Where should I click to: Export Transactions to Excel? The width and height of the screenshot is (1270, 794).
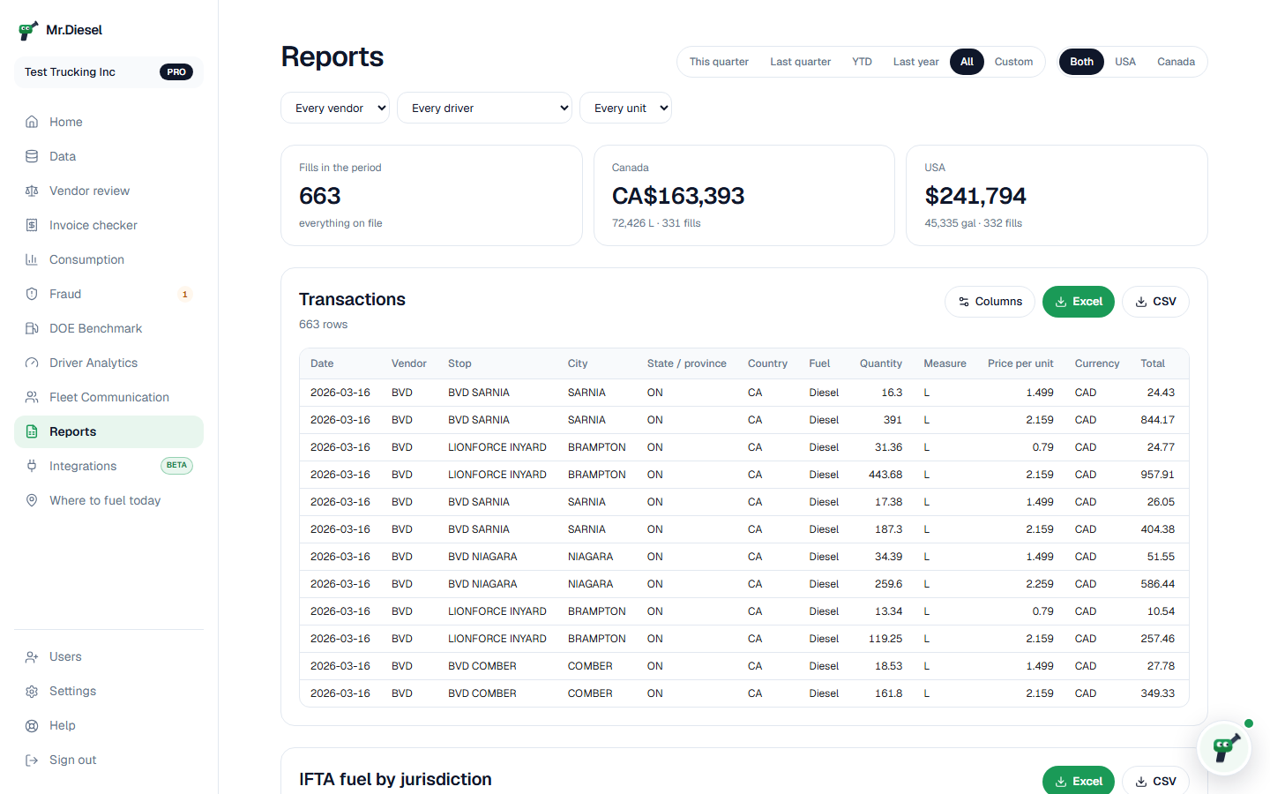point(1079,302)
